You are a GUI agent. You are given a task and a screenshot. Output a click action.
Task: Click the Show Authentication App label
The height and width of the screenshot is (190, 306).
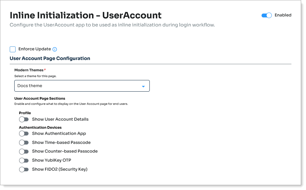tap(59, 134)
